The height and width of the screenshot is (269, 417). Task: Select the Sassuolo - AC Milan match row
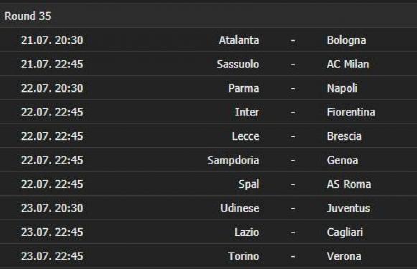click(208, 64)
